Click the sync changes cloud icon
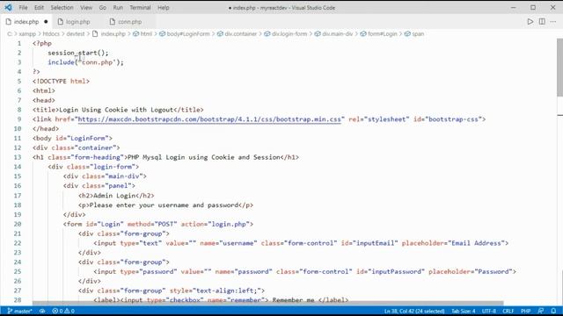The image size is (563, 316). point(42,311)
